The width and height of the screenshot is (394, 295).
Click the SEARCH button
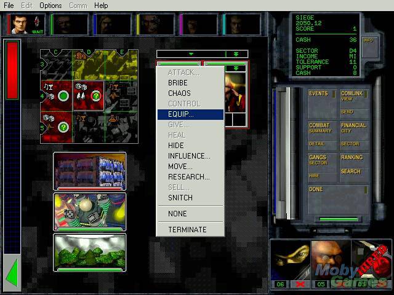point(354,175)
